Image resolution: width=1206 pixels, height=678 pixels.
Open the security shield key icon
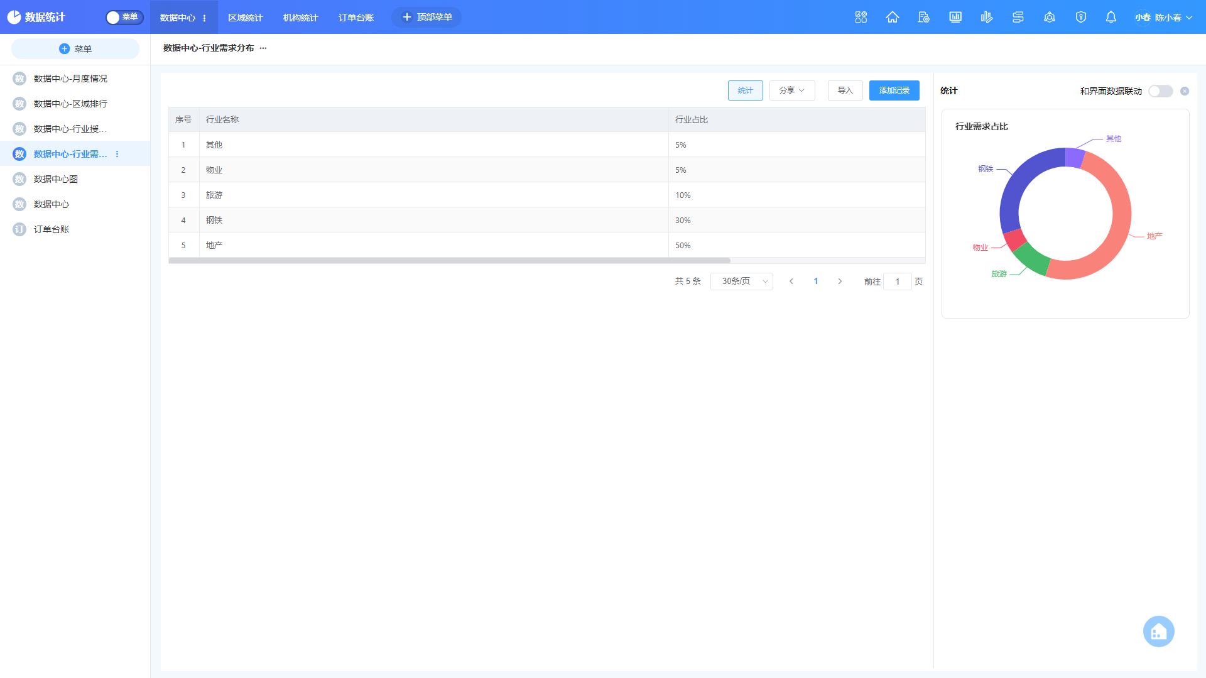pos(1080,17)
